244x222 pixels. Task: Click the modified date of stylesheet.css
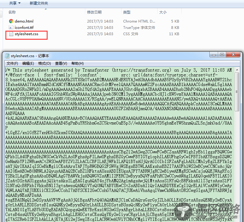(x=100, y=34)
